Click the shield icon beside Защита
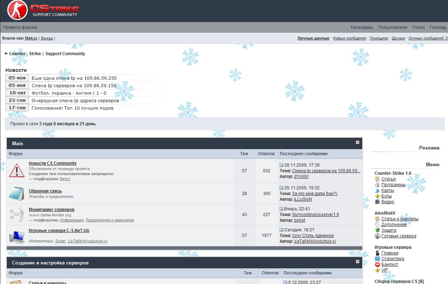 [x=378, y=230]
